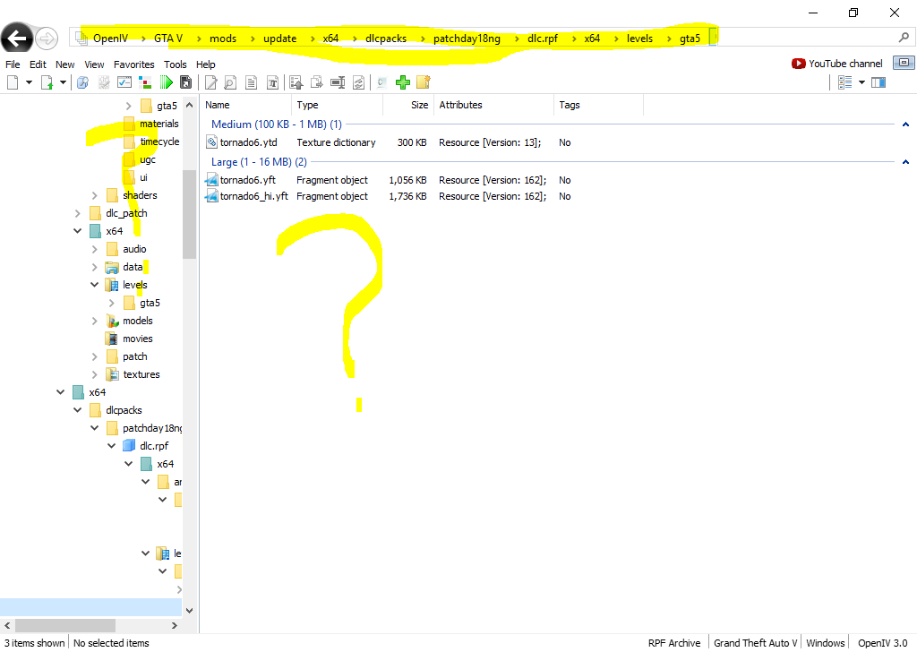Image resolution: width=917 pixels, height=652 pixels.
Task: Open the New file dropdown arrow
Action: (x=29, y=82)
